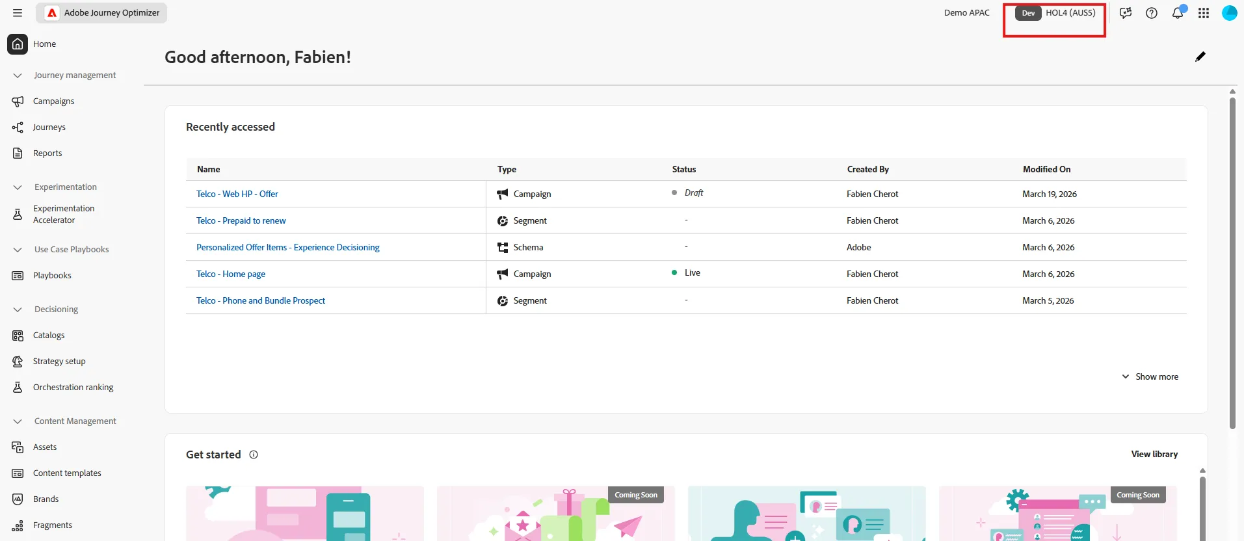Click the View library link
Screen dimensions: 1244x541
coord(1154,454)
